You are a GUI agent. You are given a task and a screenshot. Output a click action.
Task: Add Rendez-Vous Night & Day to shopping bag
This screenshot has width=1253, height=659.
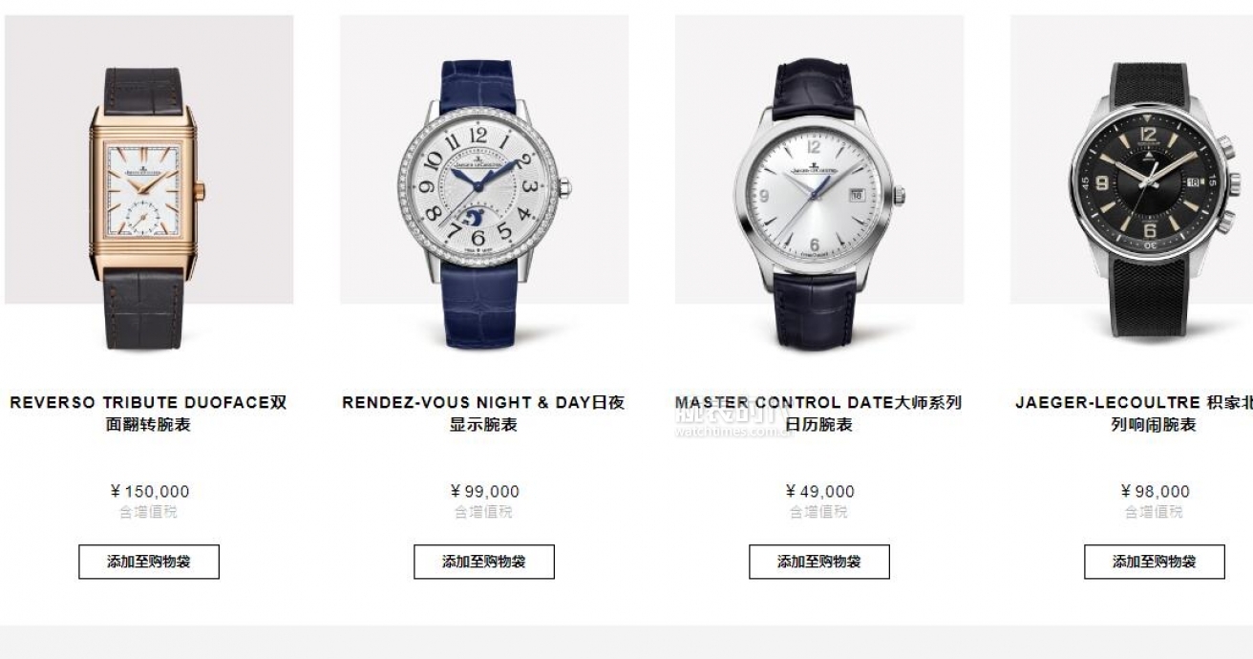click(x=484, y=562)
